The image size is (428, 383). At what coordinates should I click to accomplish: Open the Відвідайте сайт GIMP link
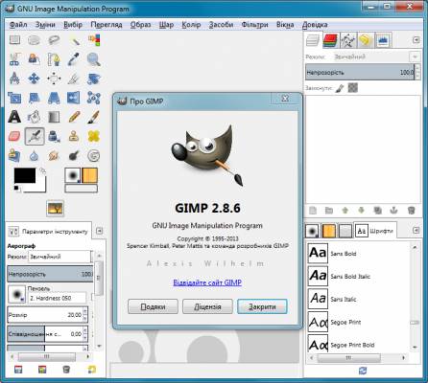pos(207,282)
